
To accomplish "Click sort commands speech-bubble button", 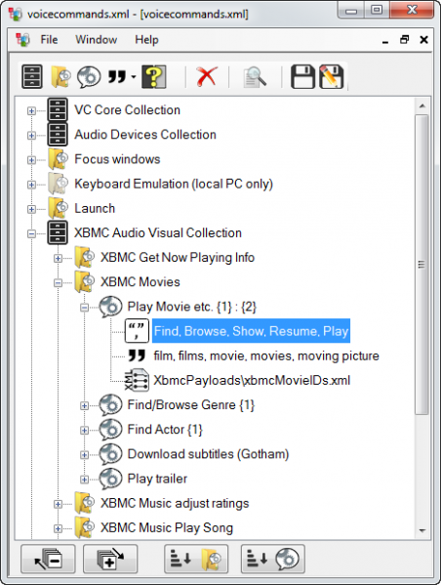I will 273,559.
